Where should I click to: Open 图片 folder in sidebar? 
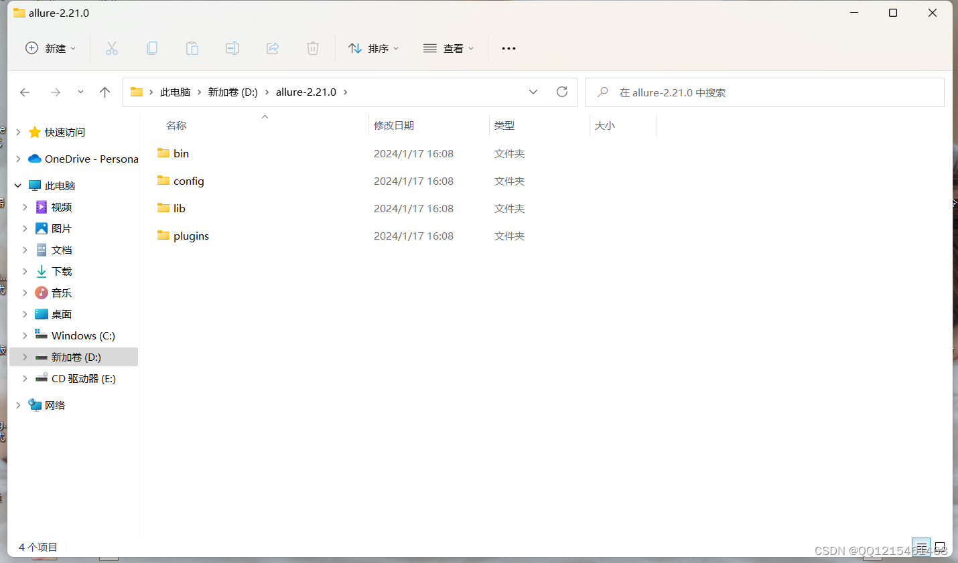pyautogui.click(x=62, y=228)
